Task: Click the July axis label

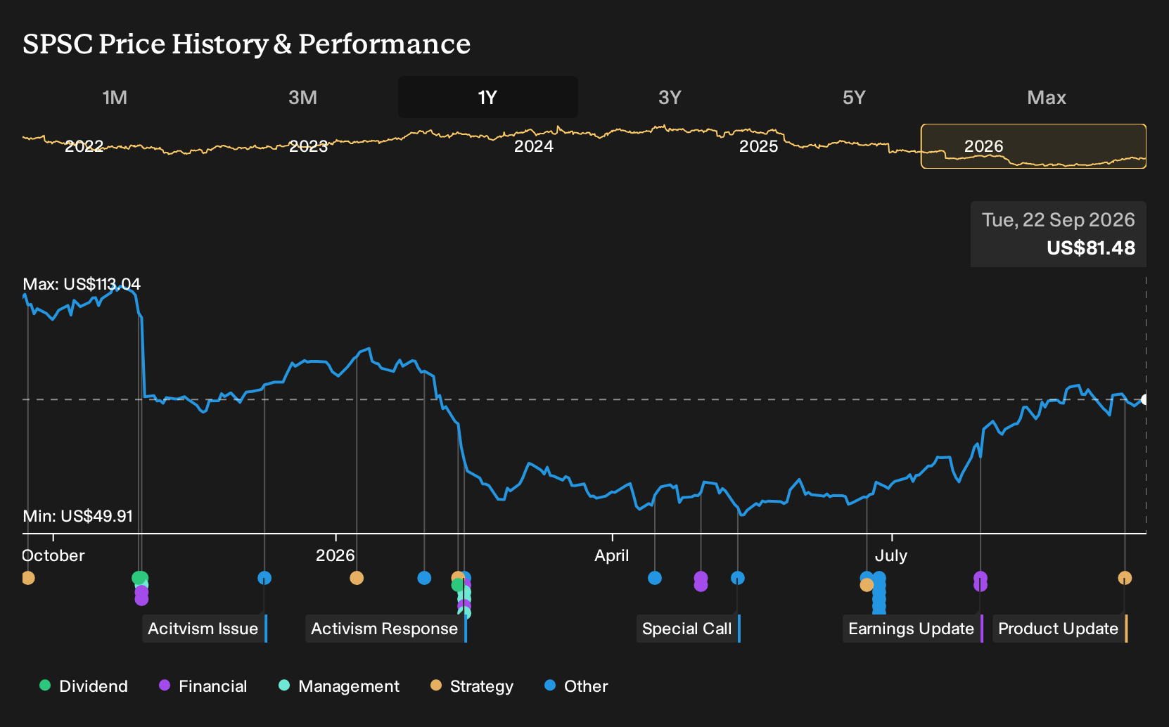Action: tap(891, 555)
